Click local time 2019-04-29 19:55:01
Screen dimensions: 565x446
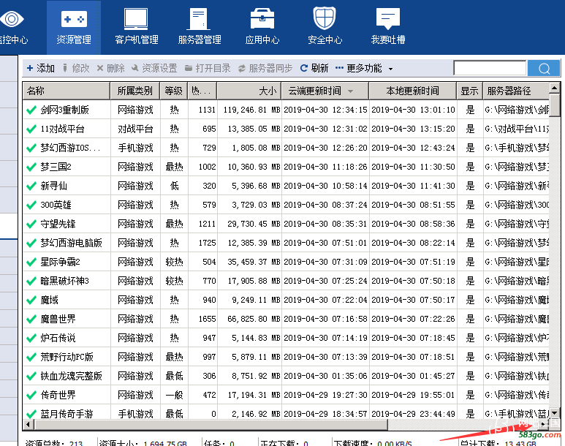click(x=413, y=395)
